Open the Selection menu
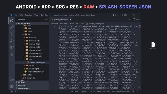The height and width of the screenshot is (94, 167). pyautogui.click(x=28, y=15)
